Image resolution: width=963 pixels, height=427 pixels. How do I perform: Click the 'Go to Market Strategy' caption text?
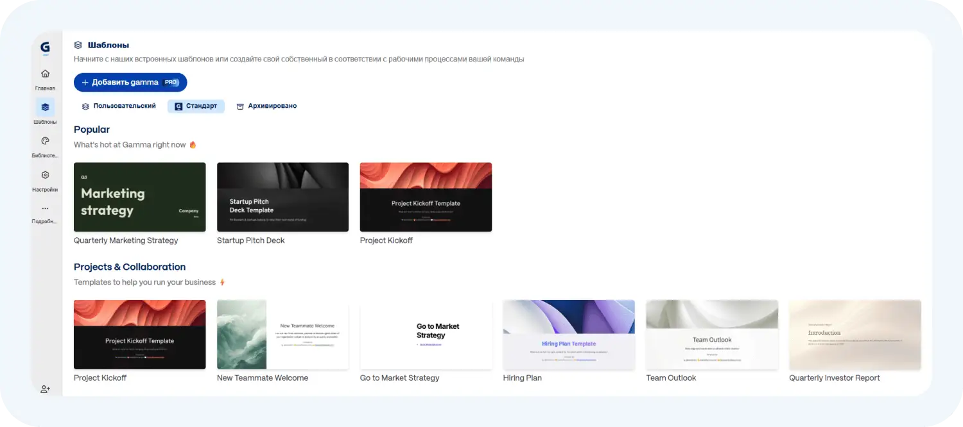click(x=399, y=378)
